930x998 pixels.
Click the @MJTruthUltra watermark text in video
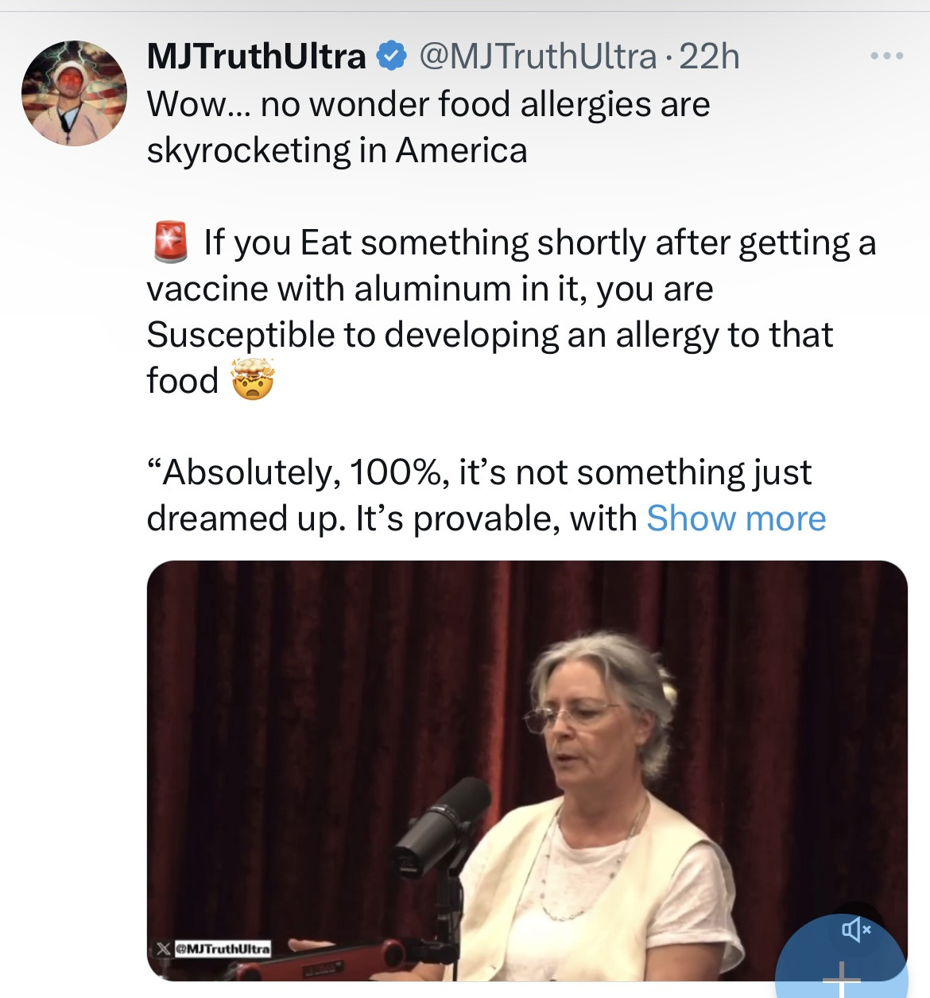click(223, 948)
